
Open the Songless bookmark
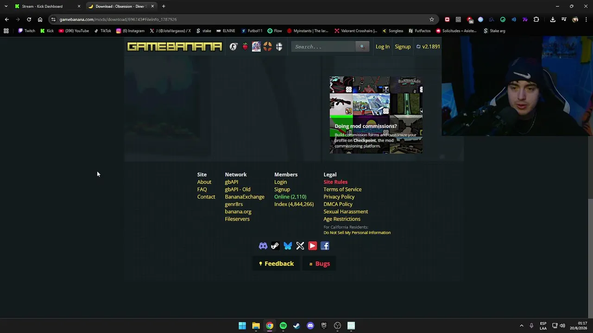pyautogui.click(x=392, y=31)
